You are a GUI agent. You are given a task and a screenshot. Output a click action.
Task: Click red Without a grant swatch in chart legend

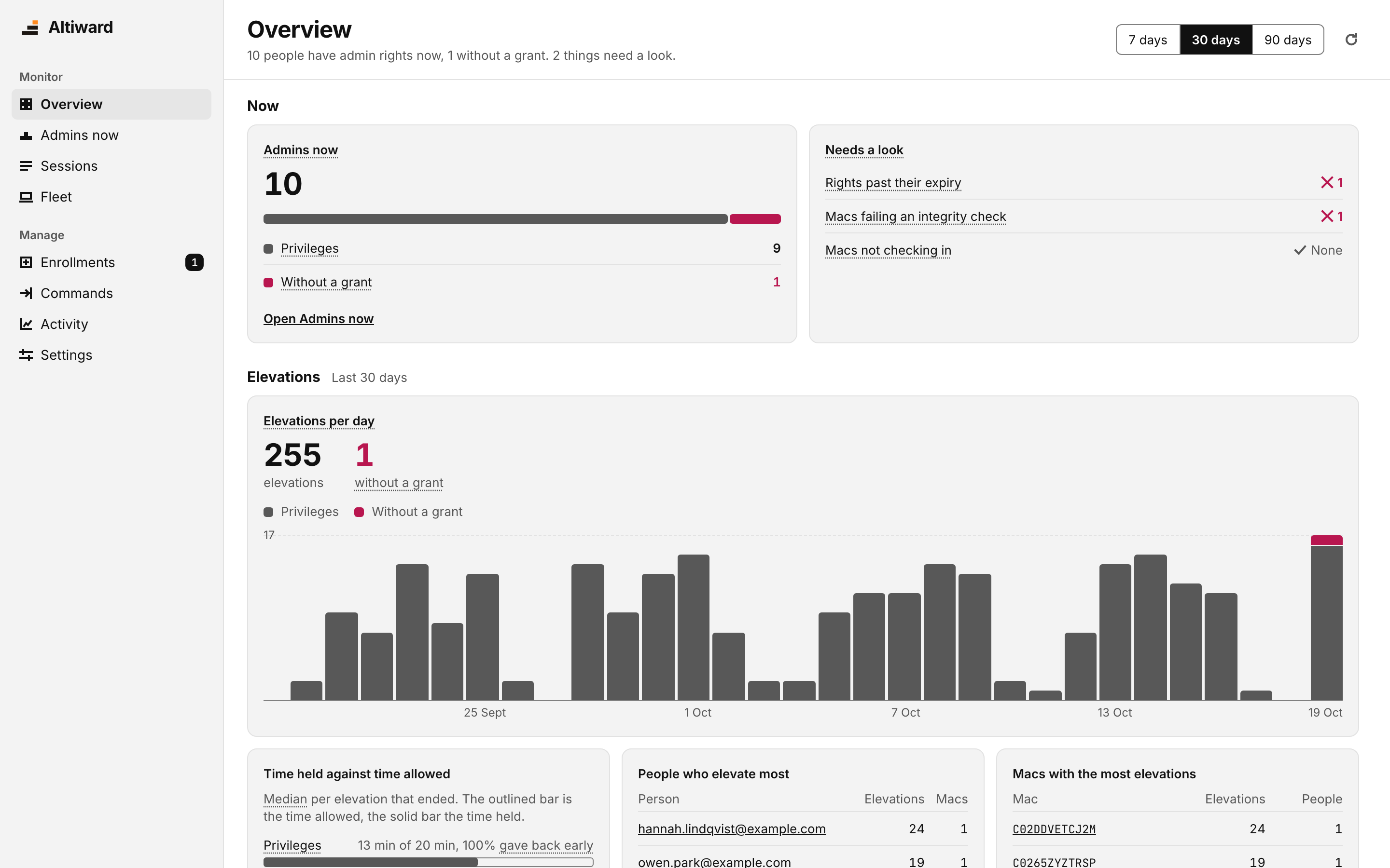(359, 512)
